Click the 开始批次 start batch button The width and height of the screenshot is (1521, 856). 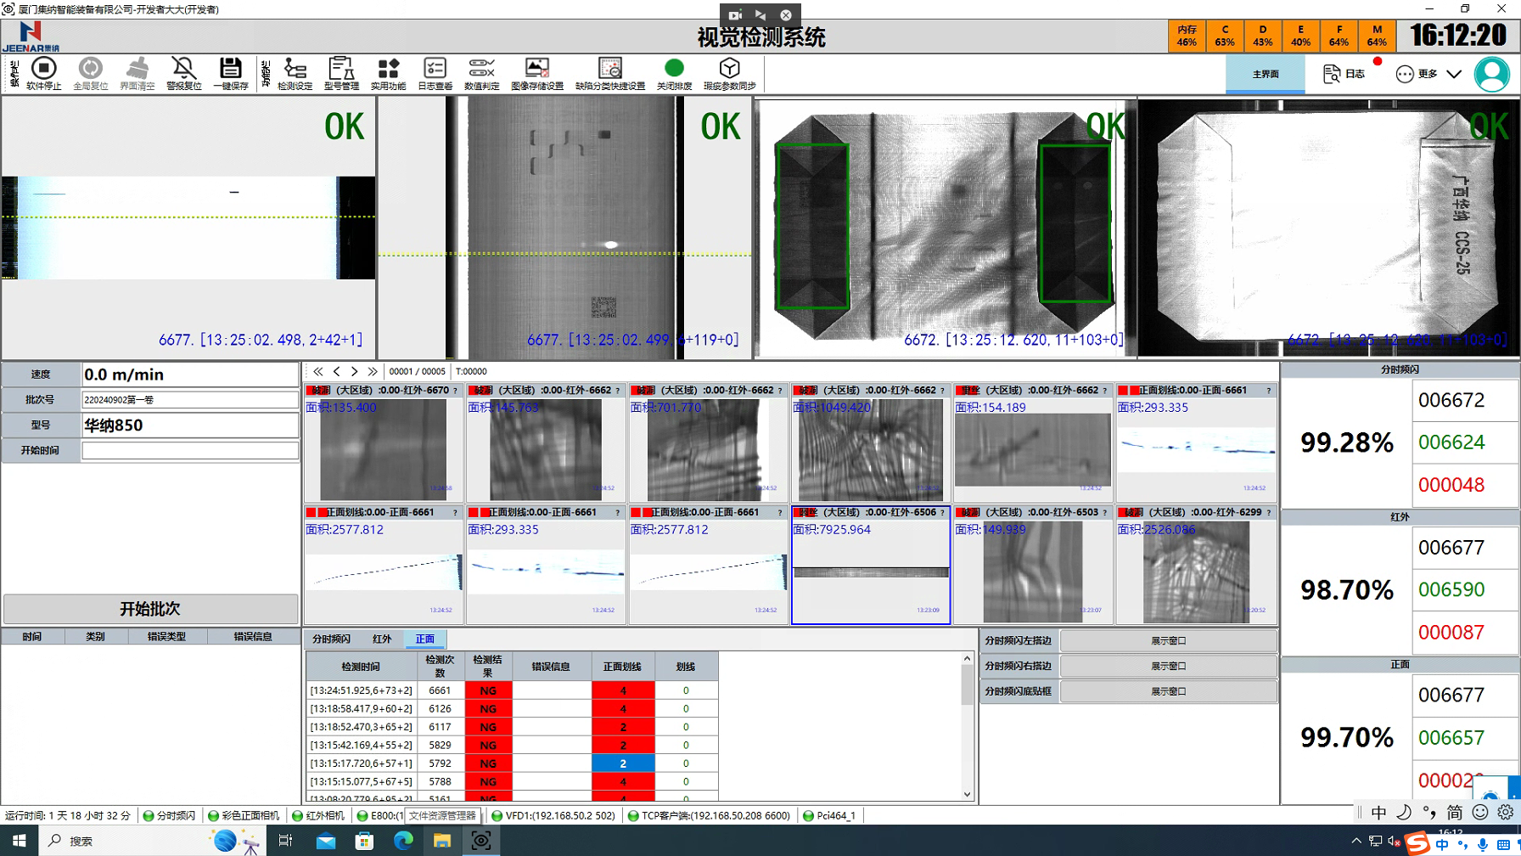click(150, 609)
